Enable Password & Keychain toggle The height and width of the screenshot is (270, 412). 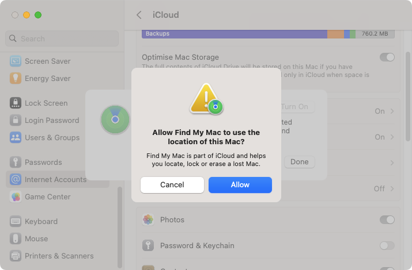pos(387,246)
